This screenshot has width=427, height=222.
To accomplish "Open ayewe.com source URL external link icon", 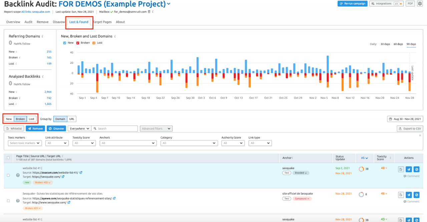I will pos(114,198).
